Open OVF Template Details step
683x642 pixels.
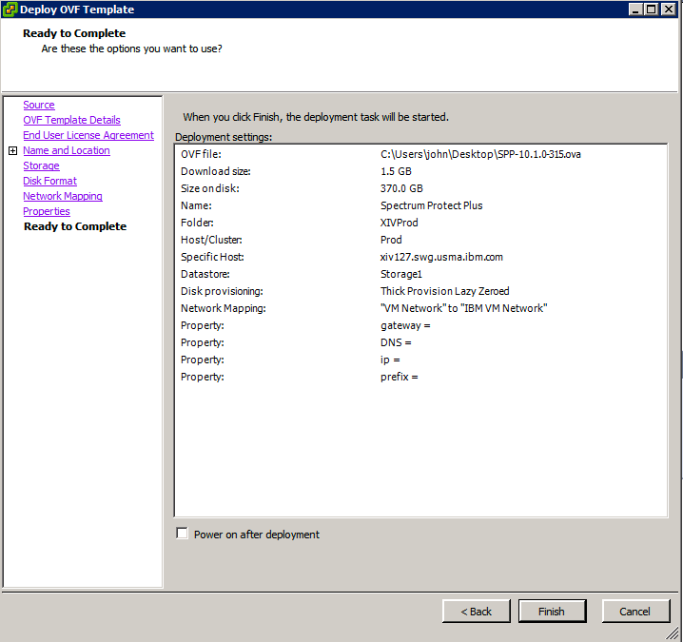(72, 120)
